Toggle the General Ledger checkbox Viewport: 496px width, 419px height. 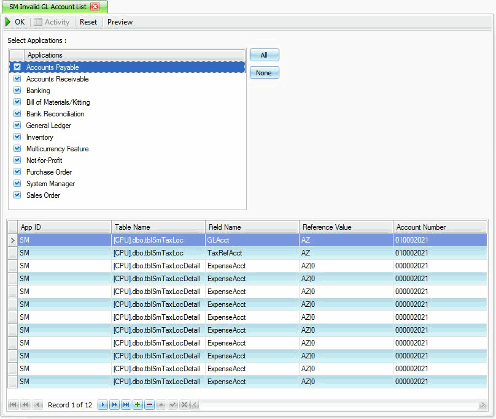pos(17,126)
